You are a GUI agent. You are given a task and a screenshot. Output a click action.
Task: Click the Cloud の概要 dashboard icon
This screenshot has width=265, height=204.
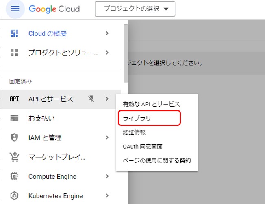(x=14, y=33)
